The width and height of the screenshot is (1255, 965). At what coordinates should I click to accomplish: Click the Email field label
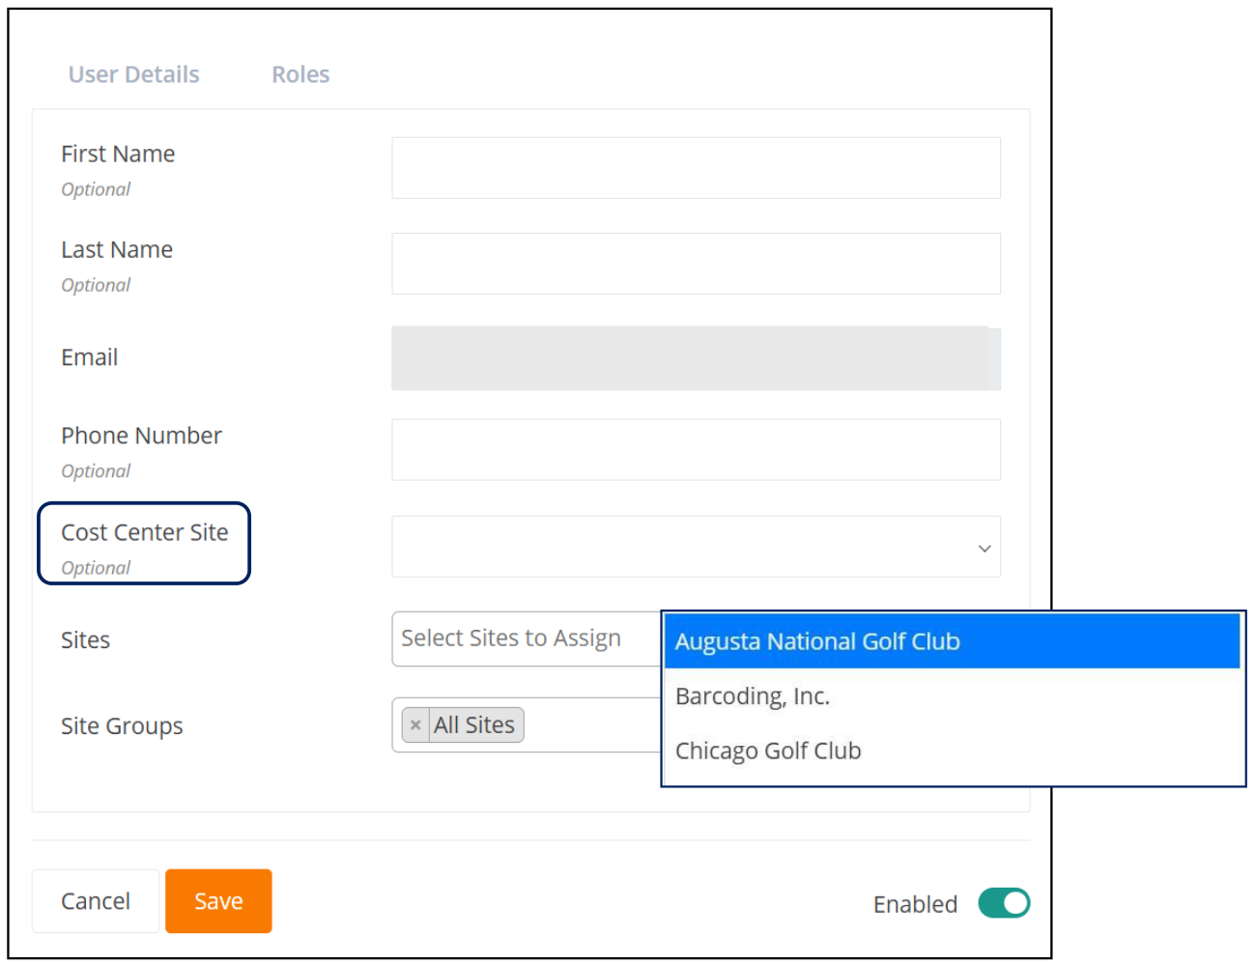(x=89, y=357)
